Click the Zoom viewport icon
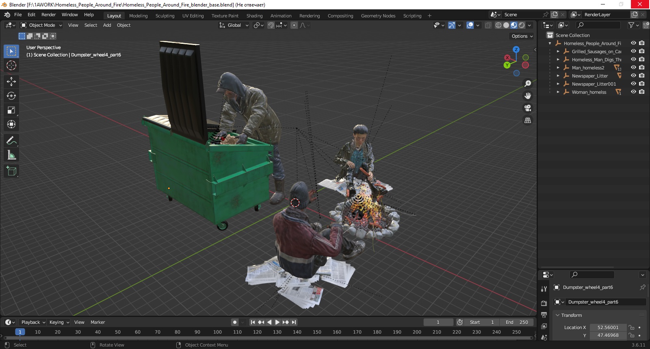 coord(528,84)
